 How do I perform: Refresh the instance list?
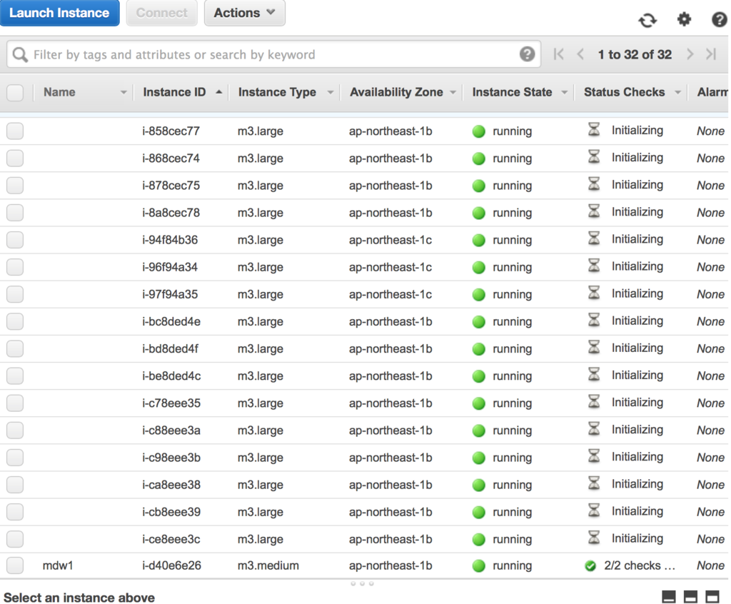point(647,20)
